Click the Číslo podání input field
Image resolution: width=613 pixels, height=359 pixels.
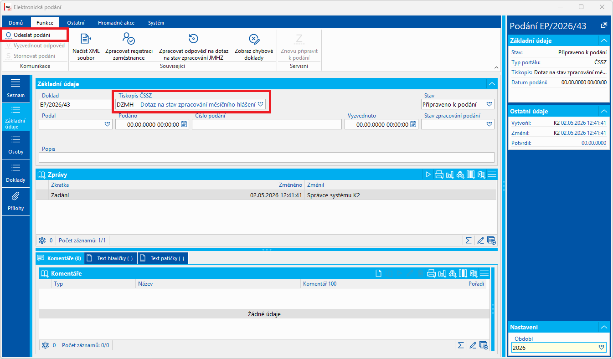coord(267,124)
